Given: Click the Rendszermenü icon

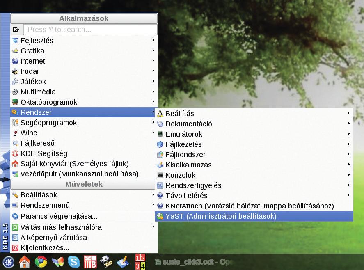Looking at the screenshot, I should (15, 205).
